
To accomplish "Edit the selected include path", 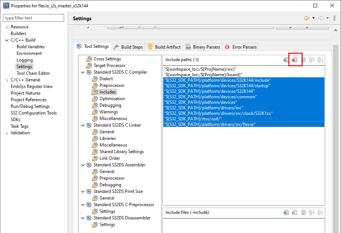I will point(303,60).
